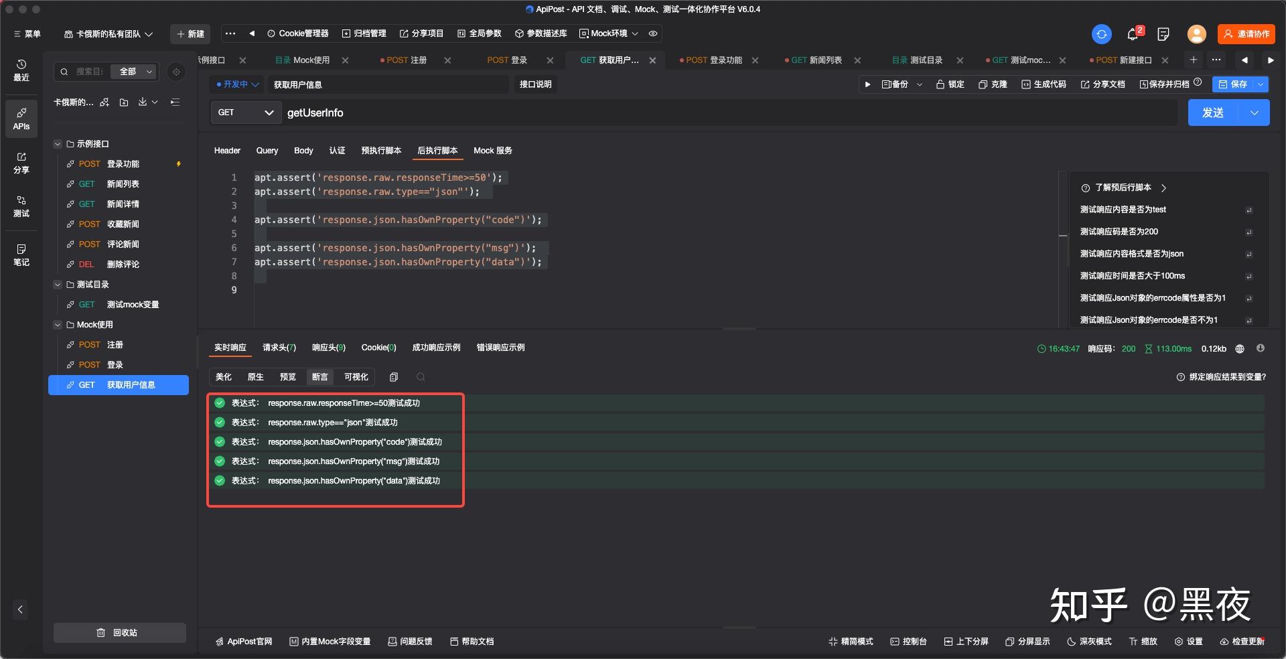Viewport: 1286px width, 659px height.
Task: Click the download response icon
Action: click(1260, 348)
